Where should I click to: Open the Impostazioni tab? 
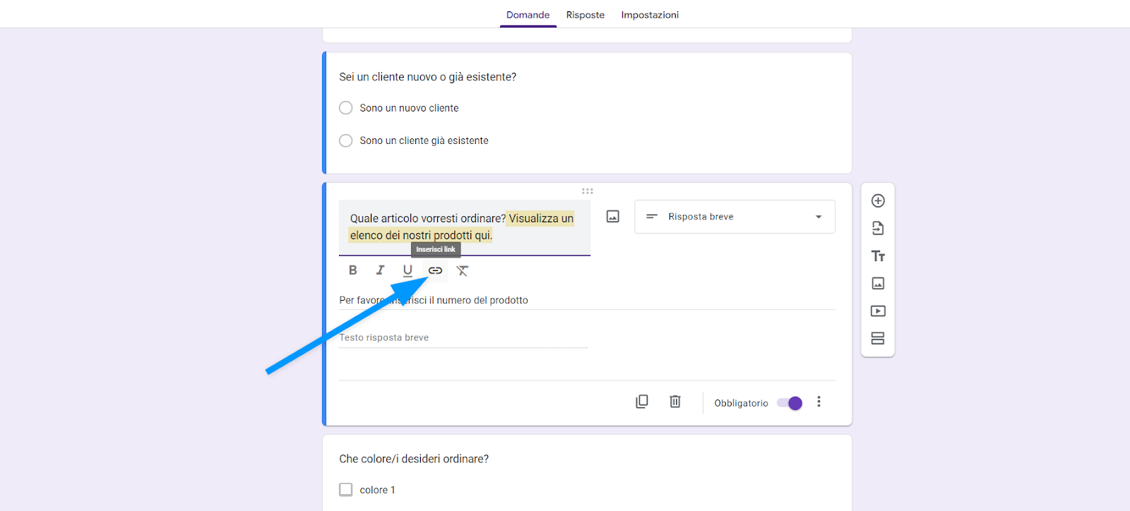pos(650,15)
